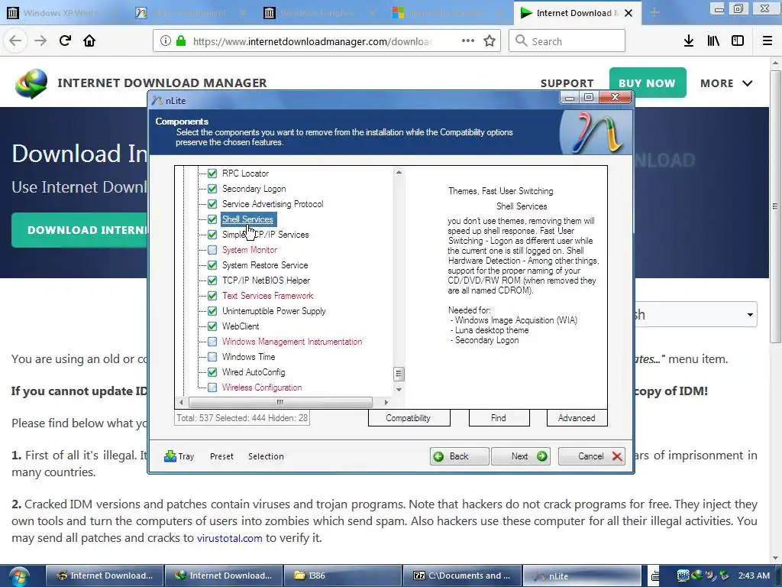The height and width of the screenshot is (587, 782).
Task: Cancel the nLite wizard
Action: click(x=592, y=456)
